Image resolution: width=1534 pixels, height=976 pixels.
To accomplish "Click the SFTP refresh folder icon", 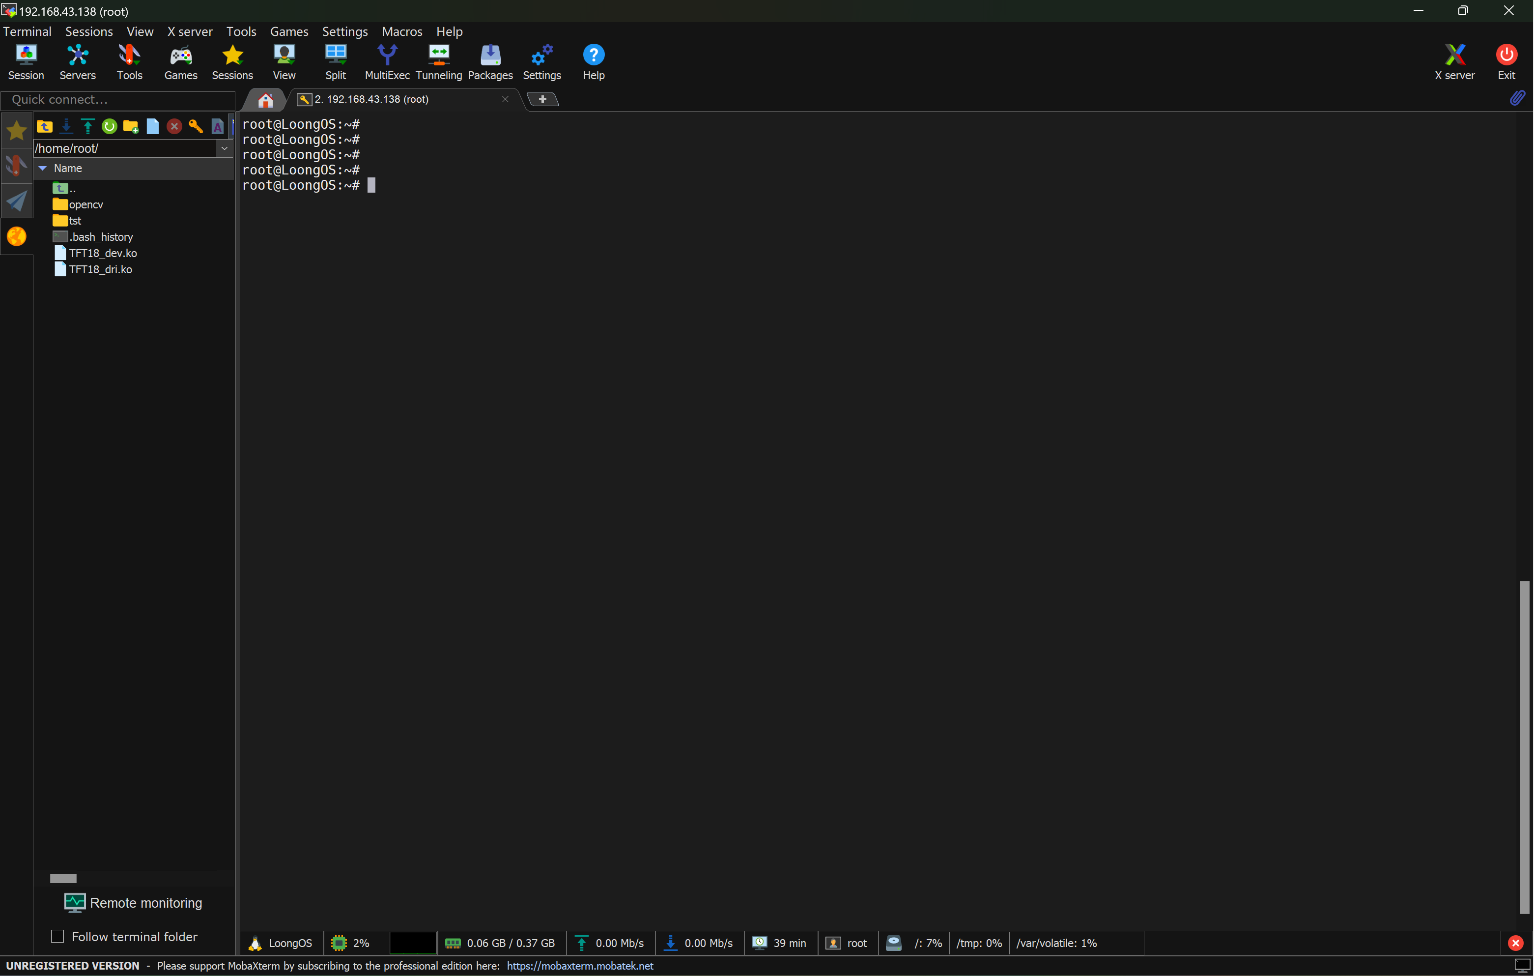I will click(109, 126).
